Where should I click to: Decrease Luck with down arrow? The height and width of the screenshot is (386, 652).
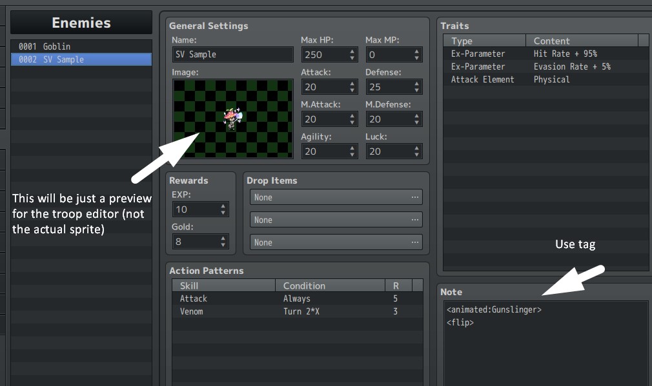pyautogui.click(x=416, y=155)
